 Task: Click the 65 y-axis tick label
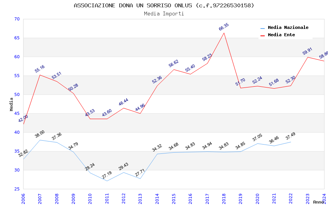click(17, 38)
